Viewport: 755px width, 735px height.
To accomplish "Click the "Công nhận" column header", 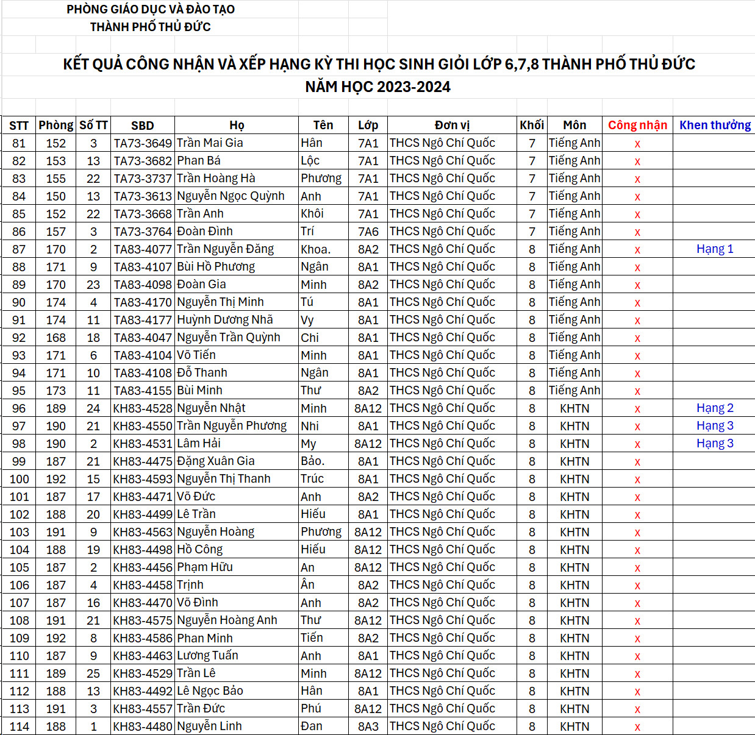I will (x=637, y=125).
